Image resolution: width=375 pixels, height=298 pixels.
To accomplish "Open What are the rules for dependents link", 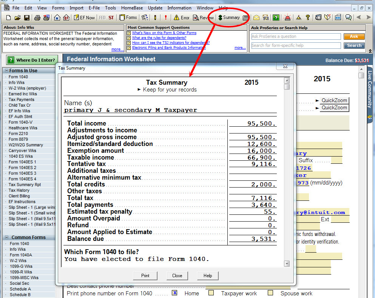I will pos(159,37).
